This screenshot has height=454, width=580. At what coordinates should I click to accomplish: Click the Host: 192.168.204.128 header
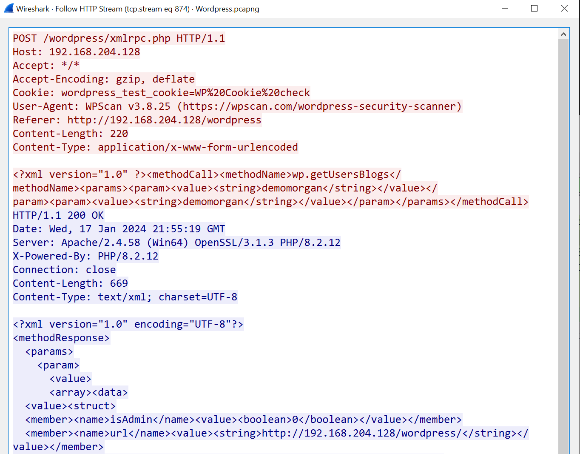[77, 52]
